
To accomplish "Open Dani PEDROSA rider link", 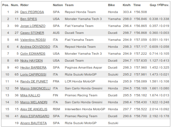I will click(x=32, y=12).
